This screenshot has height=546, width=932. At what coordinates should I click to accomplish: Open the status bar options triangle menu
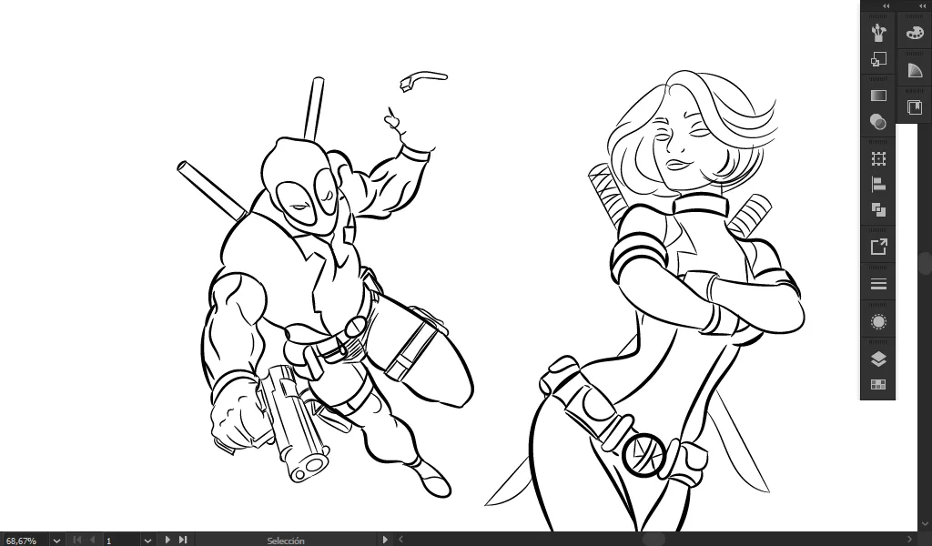(x=385, y=540)
